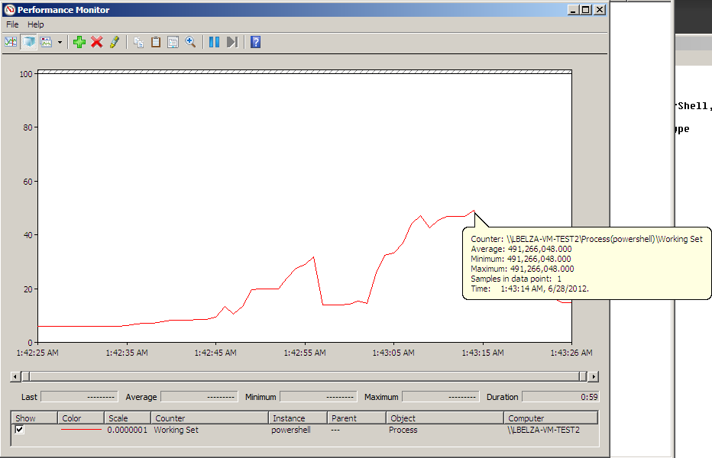The width and height of the screenshot is (712, 458).
Task: Click Highlight pencil icon
Action: coord(115,42)
